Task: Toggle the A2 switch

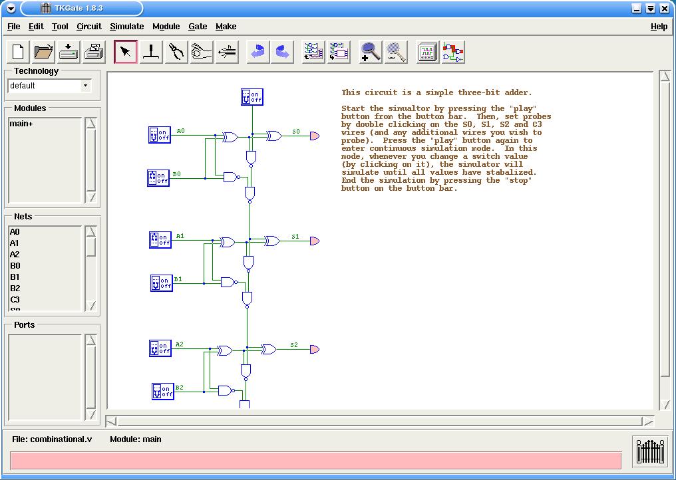Action: (x=160, y=348)
